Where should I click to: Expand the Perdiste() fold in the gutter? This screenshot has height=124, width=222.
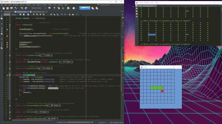[10, 112]
